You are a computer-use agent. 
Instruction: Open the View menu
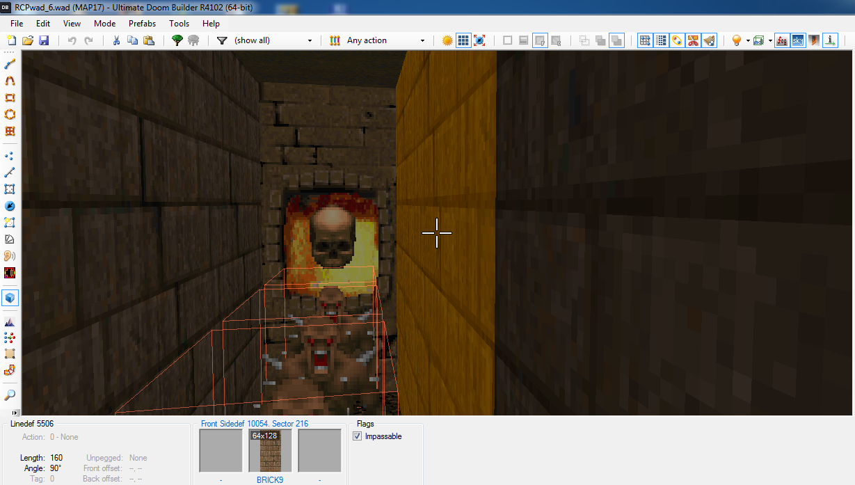72,23
